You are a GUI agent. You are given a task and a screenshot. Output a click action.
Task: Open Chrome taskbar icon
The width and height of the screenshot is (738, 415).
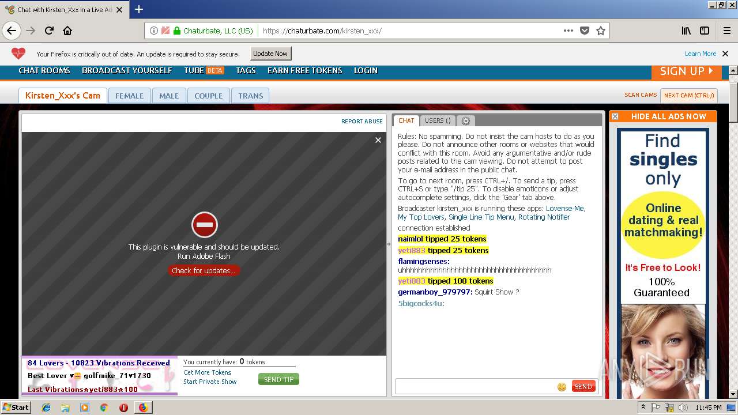pyautogui.click(x=104, y=408)
